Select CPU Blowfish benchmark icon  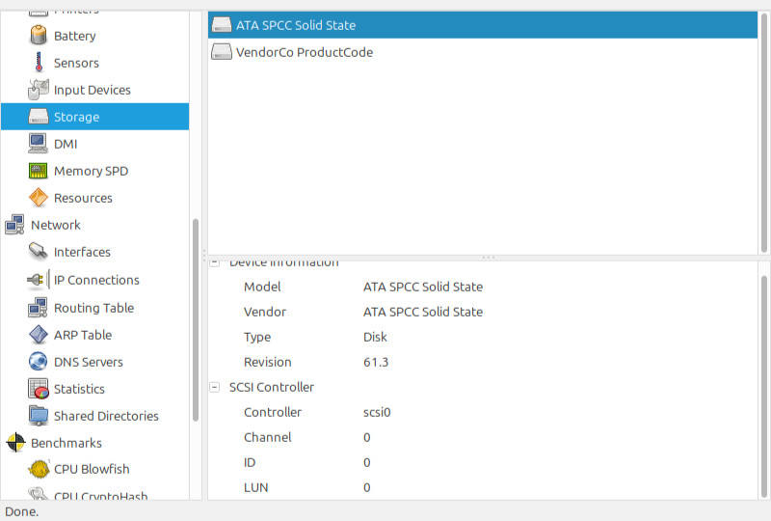point(39,469)
